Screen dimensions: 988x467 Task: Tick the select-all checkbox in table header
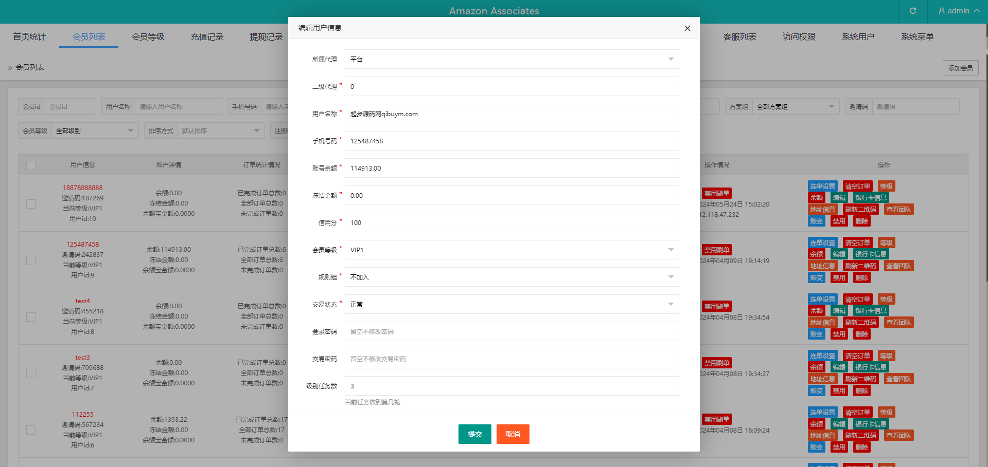pyautogui.click(x=31, y=165)
